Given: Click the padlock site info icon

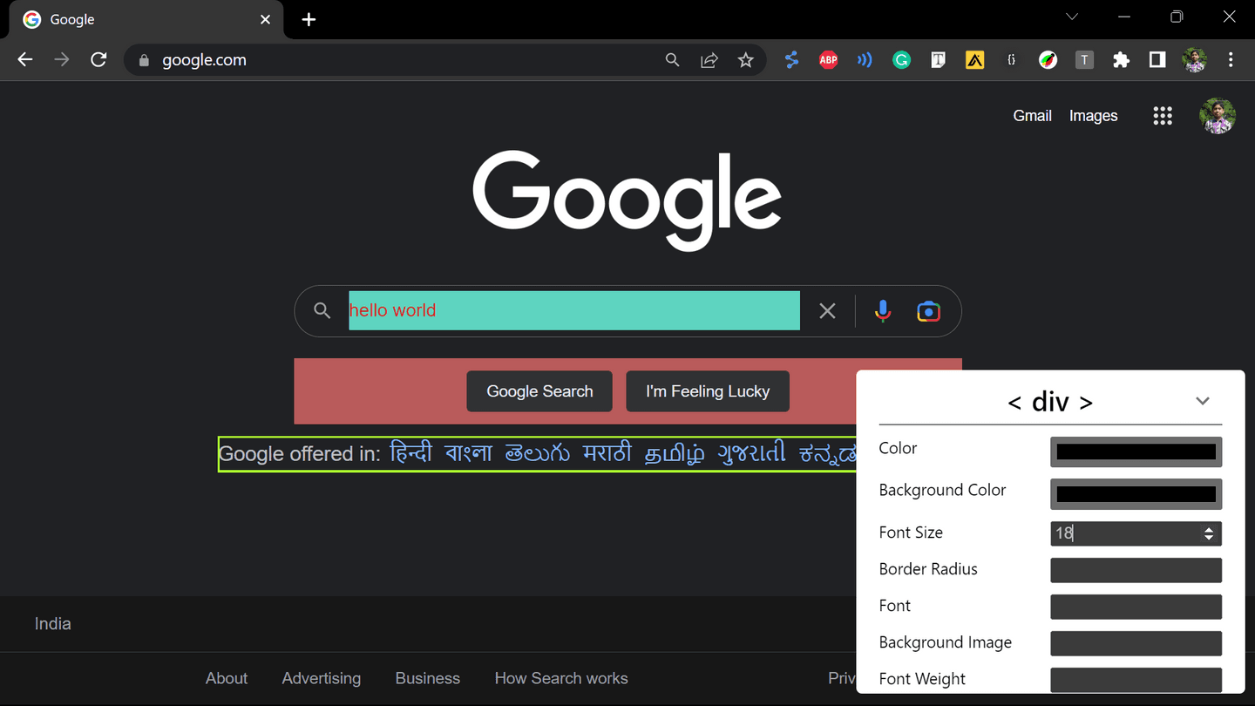Looking at the screenshot, I should coord(145,60).
